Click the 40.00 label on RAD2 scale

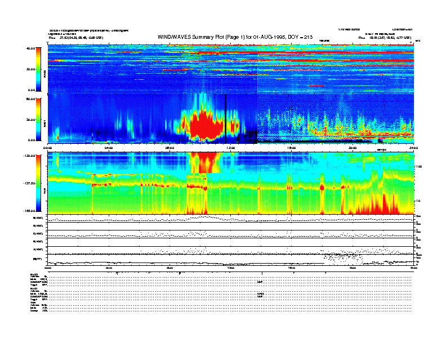pyautogui.click(x=31, y=48)
